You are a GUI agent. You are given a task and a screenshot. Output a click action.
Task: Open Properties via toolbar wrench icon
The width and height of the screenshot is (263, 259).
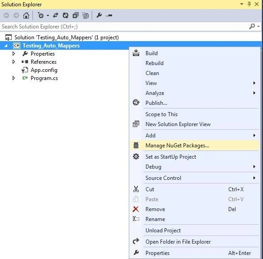pos(99,15)
